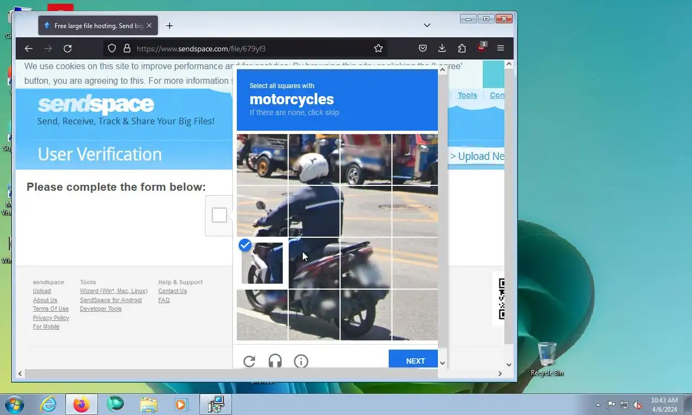Screen dimensions: 692x415
Task: Click the NEXT button in the captcha
Action: tap(415, 360)
